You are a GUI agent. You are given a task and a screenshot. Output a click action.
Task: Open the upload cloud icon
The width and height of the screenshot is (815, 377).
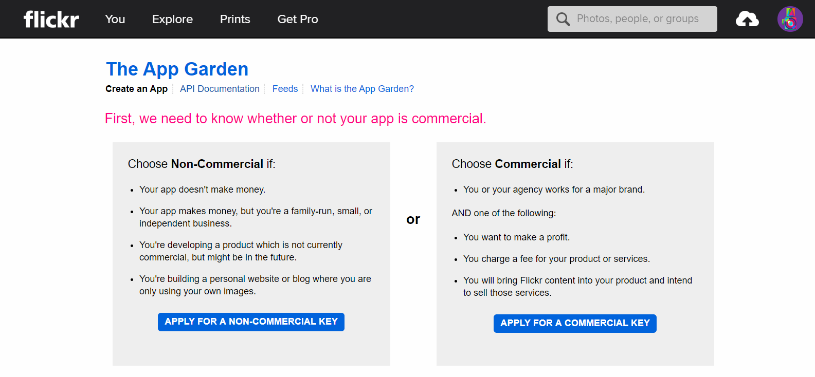pyautogui.click(x=747, y=19)
